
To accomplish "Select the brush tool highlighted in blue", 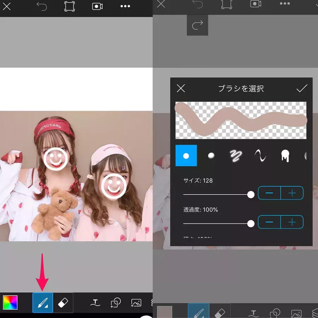I will click(42, 302).
